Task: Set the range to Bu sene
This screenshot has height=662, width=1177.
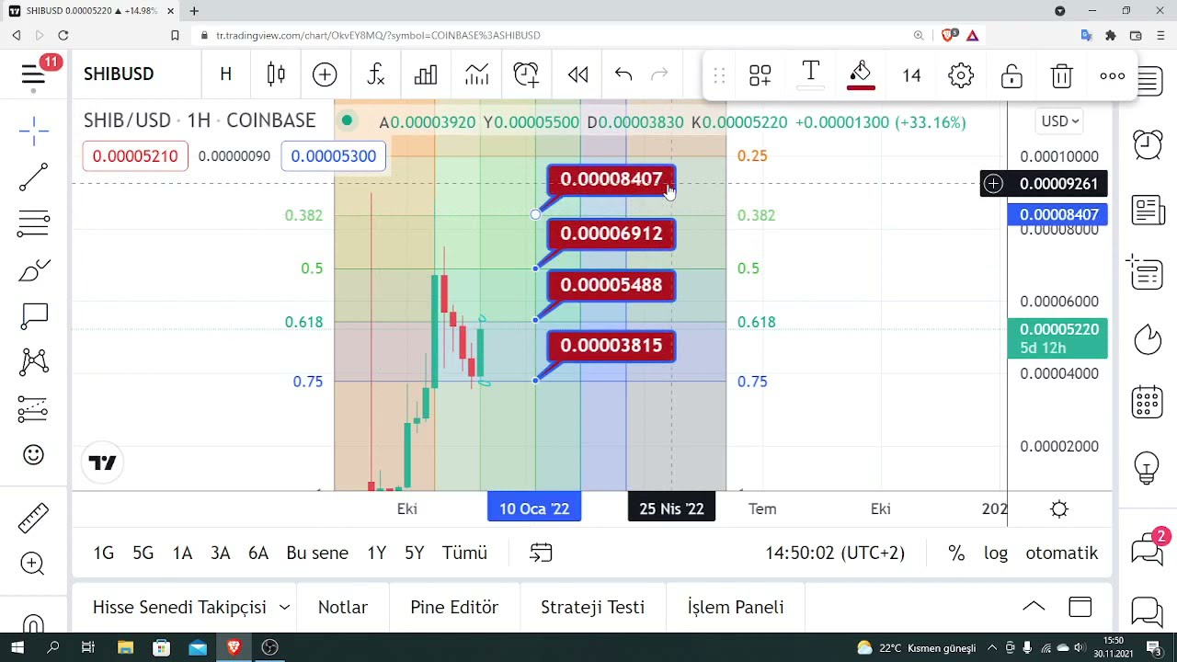Action: coord(317,553)
